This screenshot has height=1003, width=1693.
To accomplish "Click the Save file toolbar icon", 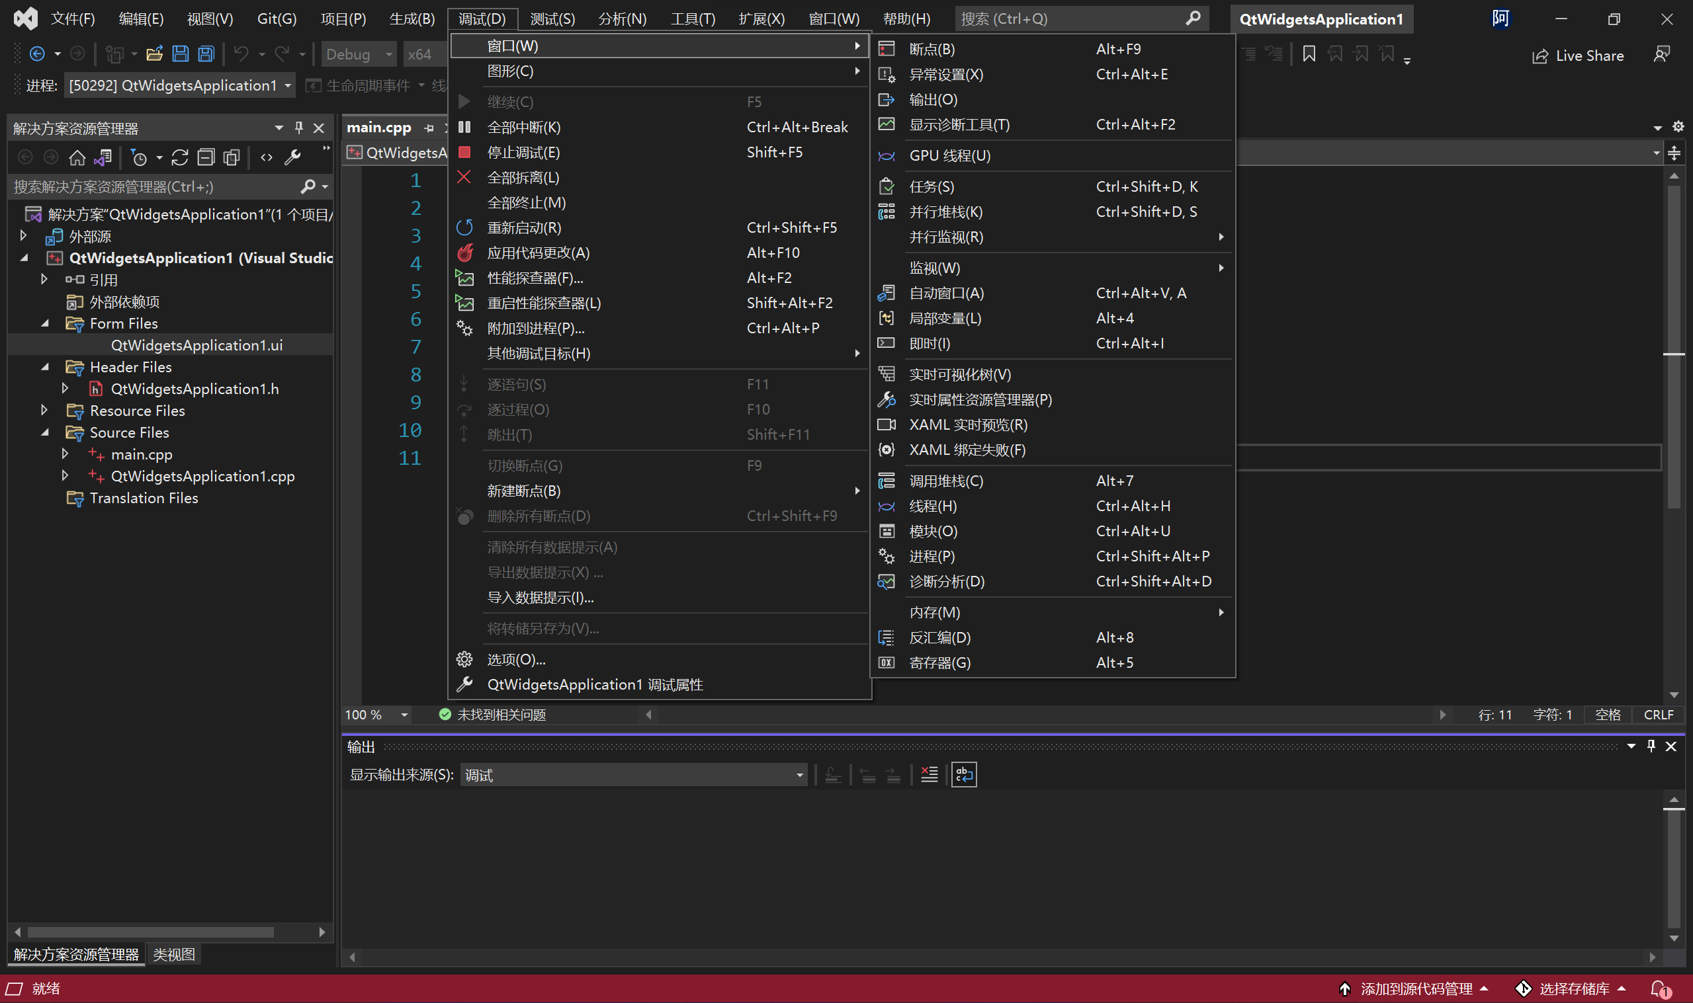I will (x=181, y=54).
